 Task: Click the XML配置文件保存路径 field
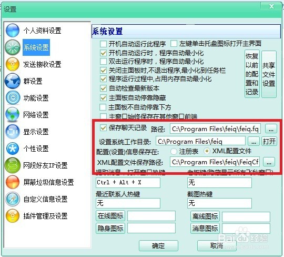point(215,162)
